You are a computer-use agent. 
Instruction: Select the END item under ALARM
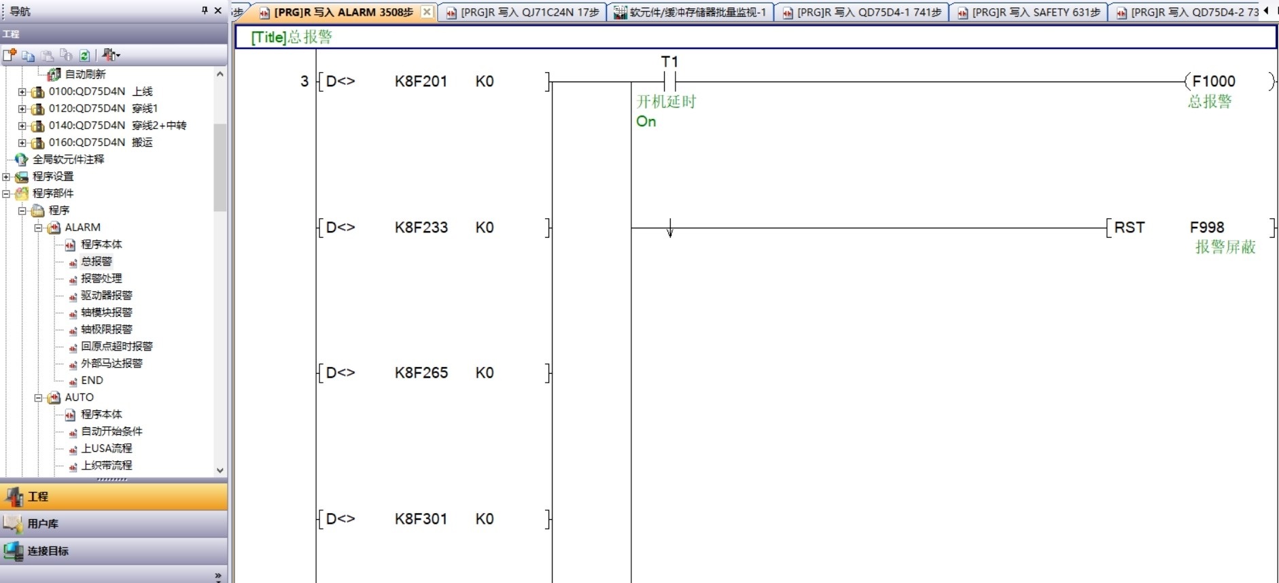(x=92, y=381)
